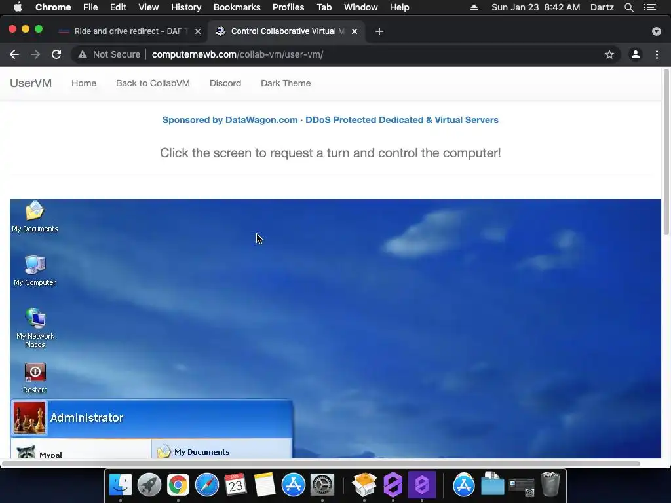Open the Discord link

[x=225, y=83]
